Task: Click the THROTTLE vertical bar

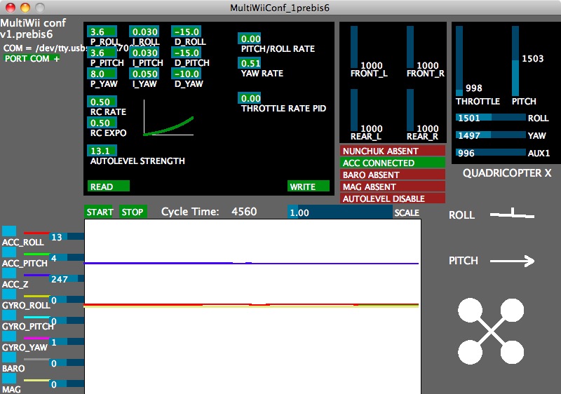Action: click(x=459, y=61)
